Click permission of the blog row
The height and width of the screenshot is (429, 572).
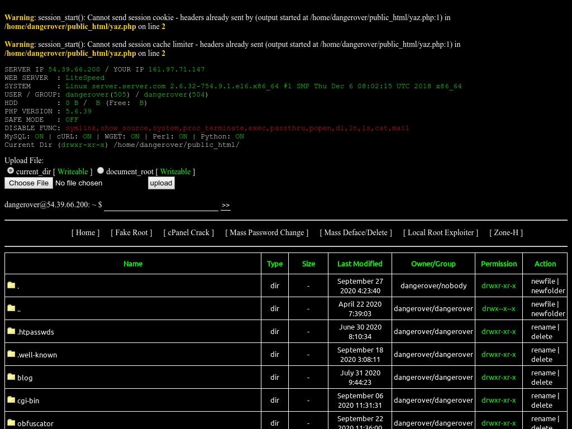499,378
